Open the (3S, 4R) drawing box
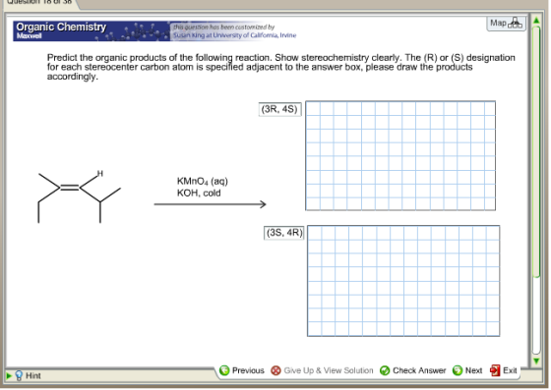551x390 pixels. [403, 281]
